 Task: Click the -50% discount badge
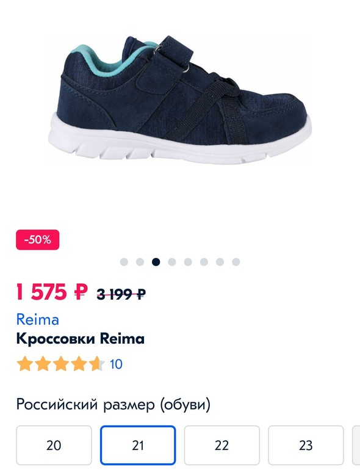(x=37, y=240)
